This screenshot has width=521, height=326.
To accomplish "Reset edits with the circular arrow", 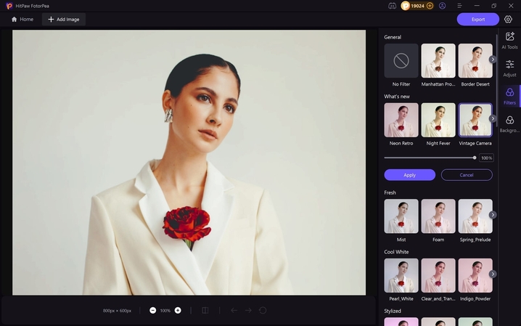I will pyautogui.click(x=263, y=310).
